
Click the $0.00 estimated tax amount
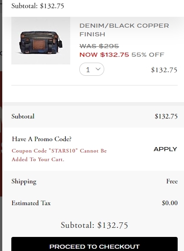coord(169,203)
